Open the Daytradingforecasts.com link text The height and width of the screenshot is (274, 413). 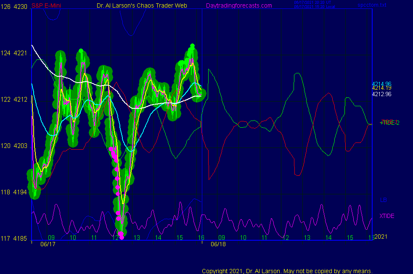pos(239,5)
